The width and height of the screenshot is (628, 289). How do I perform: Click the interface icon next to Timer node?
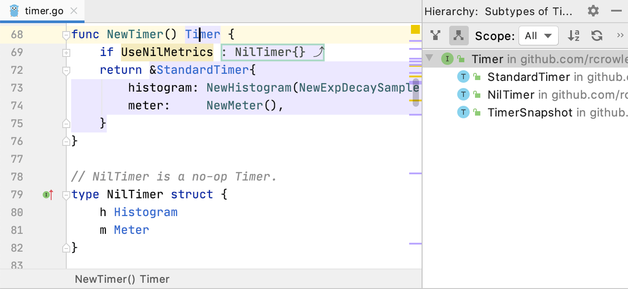point(447,59)
